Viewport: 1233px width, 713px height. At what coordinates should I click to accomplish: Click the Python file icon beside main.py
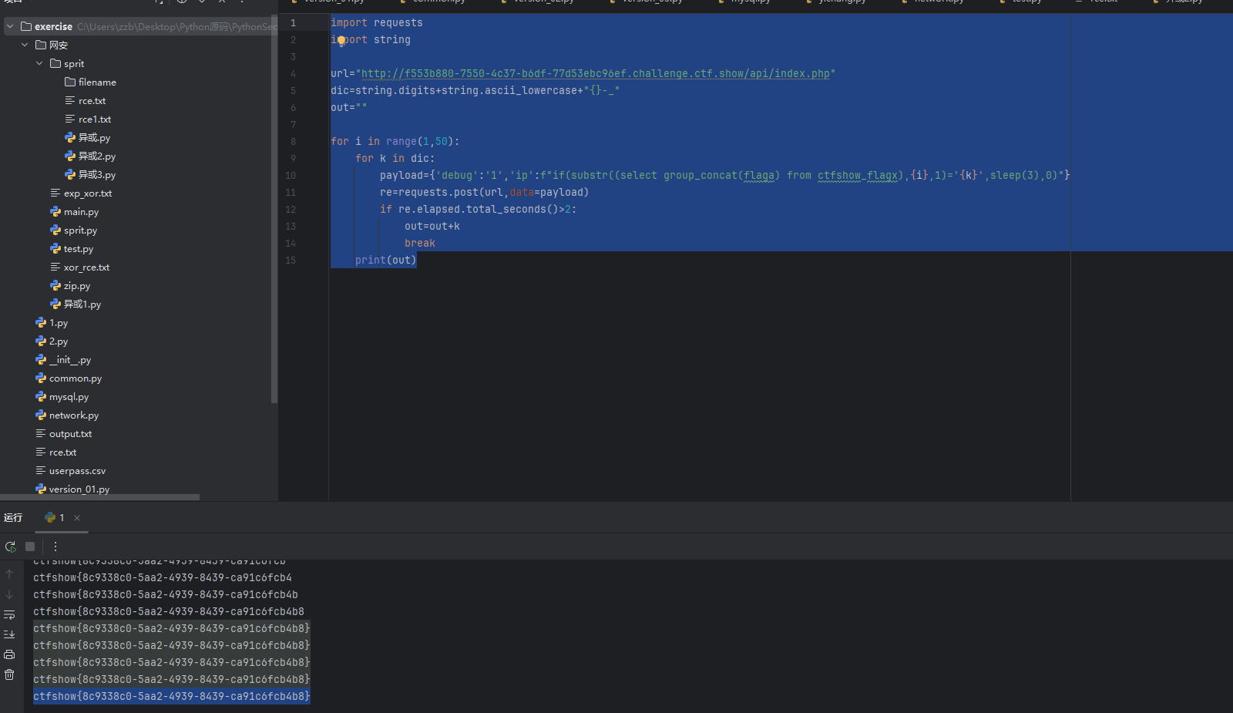(x=55, y=211)
